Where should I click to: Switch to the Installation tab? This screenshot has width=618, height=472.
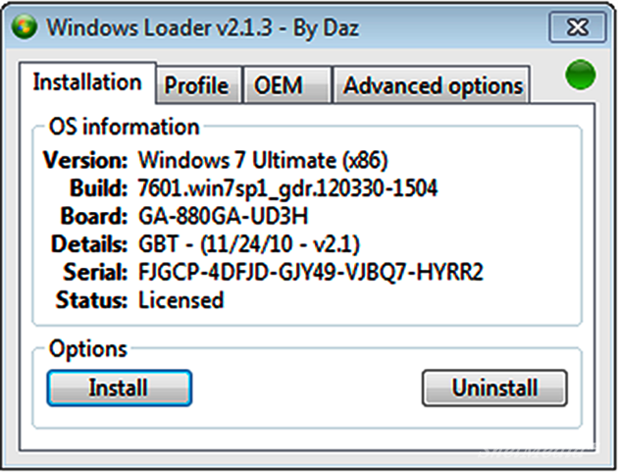point(87,82)
